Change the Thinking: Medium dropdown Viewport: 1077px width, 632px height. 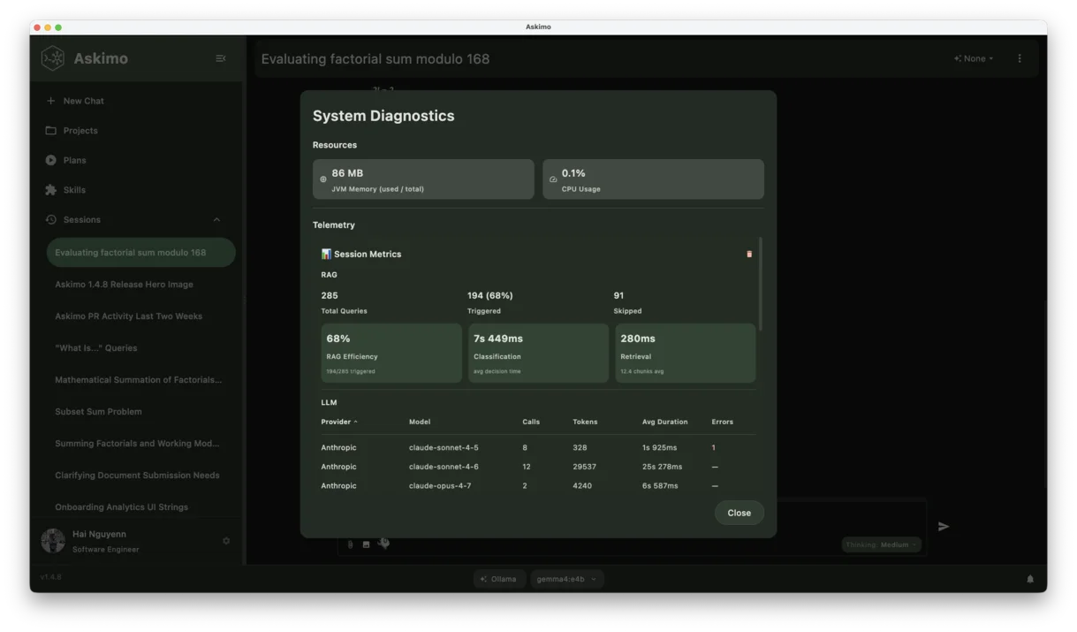click(x=881, y=544)
